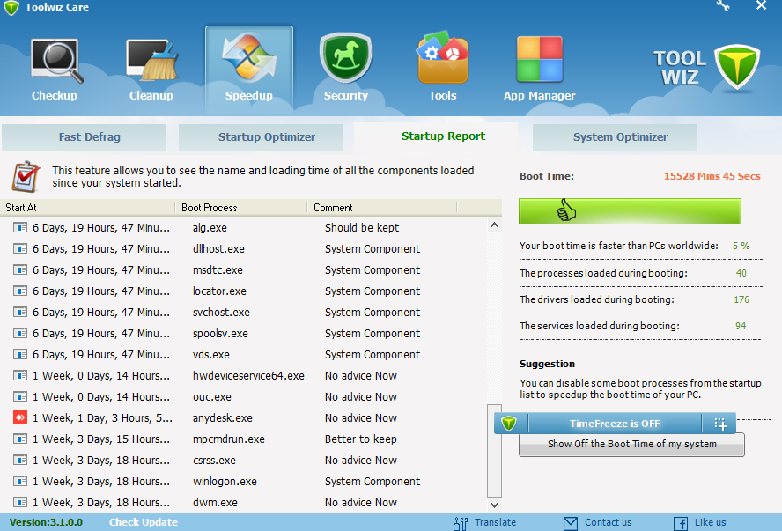The width and height of the screenshot is (782, 531).
Task: Click the 'Better to keep' comment
Action: (361, 439)
